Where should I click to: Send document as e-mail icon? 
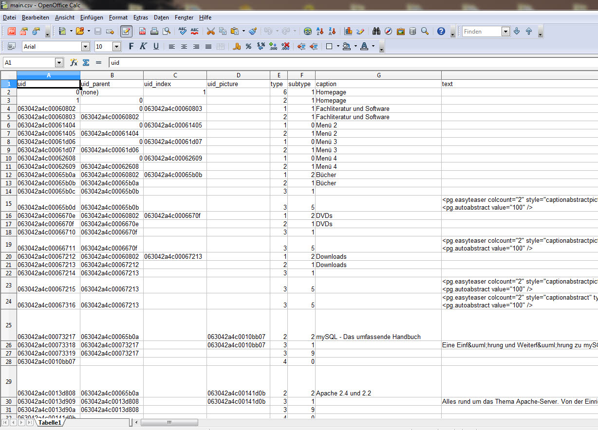pyautogui.click(x=110, y=31)
